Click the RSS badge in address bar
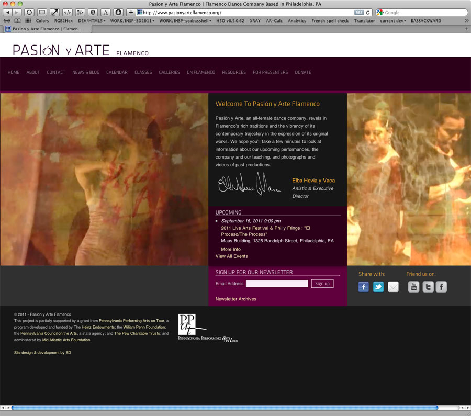This screenshot has height=416, width=471. pyautogui.click(x=358, y=12)
